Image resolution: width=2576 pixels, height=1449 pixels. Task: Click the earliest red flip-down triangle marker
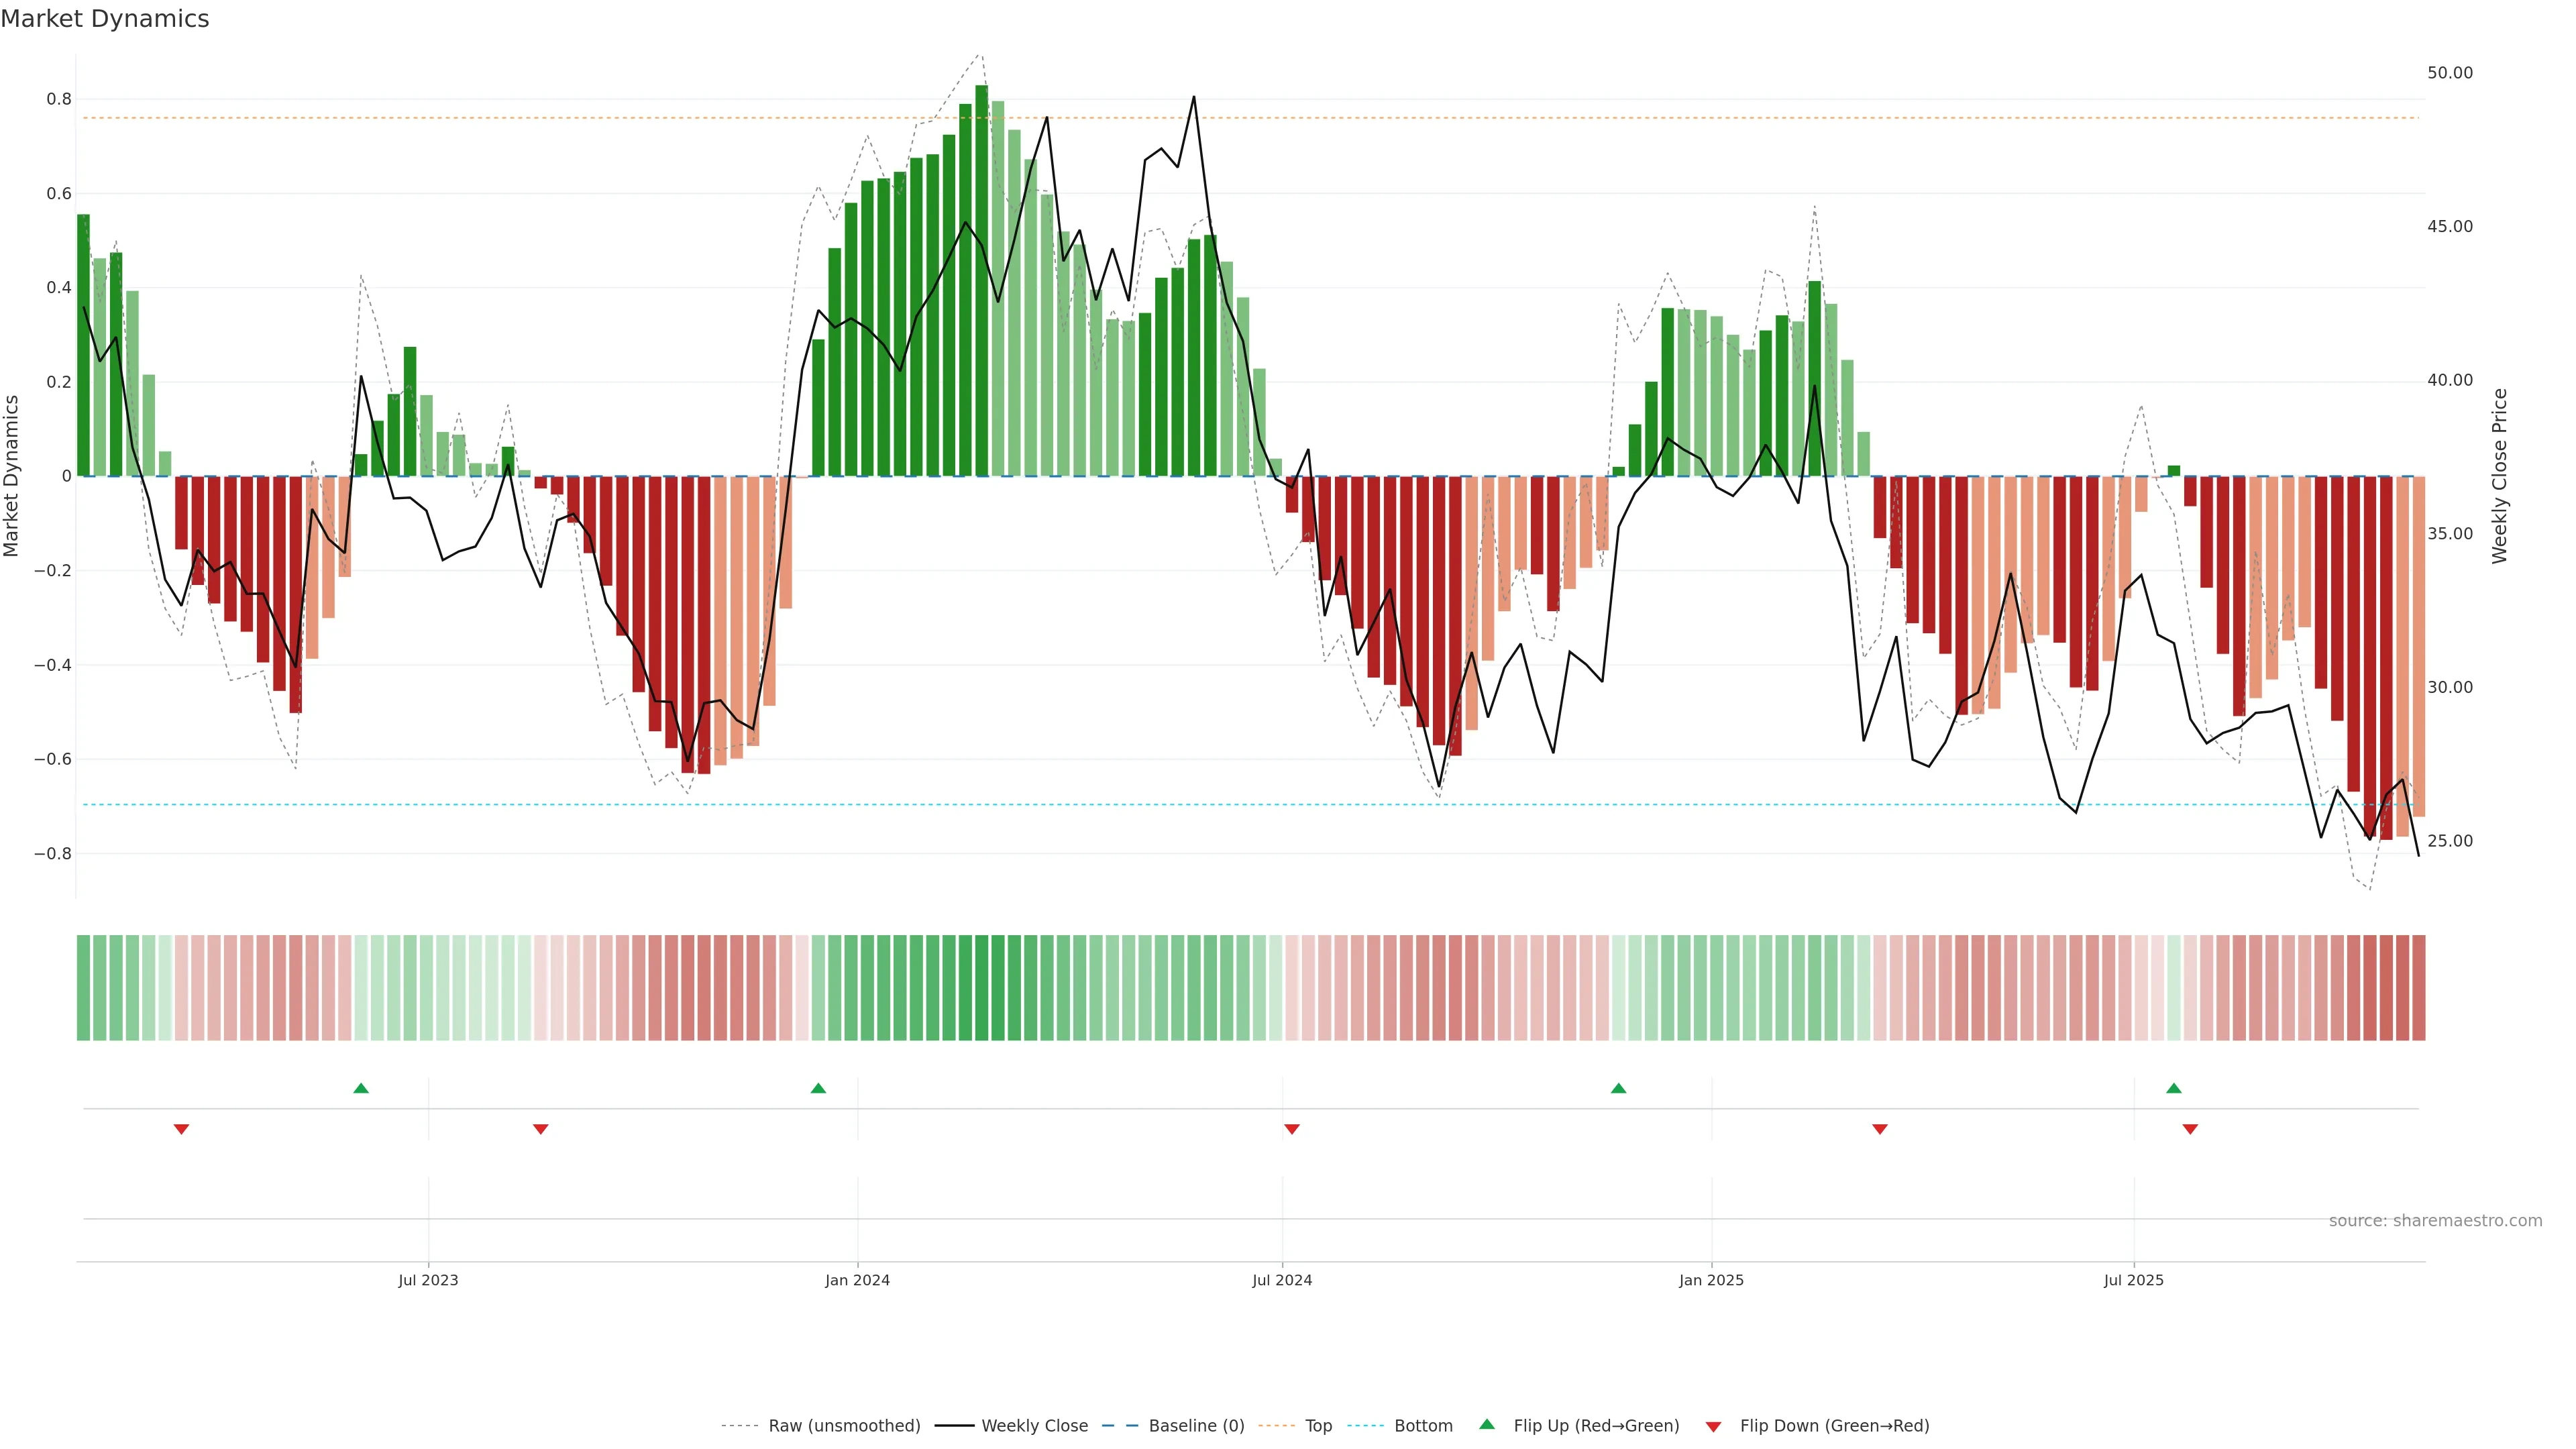pos(181,1129)
